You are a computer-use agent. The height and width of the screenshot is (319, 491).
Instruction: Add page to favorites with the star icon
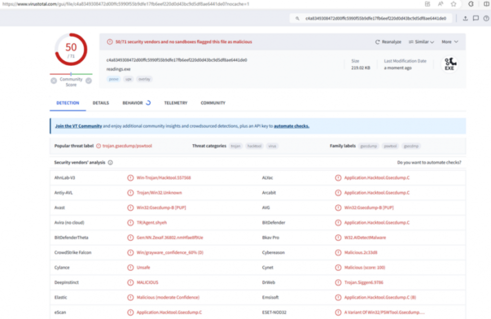454,4
